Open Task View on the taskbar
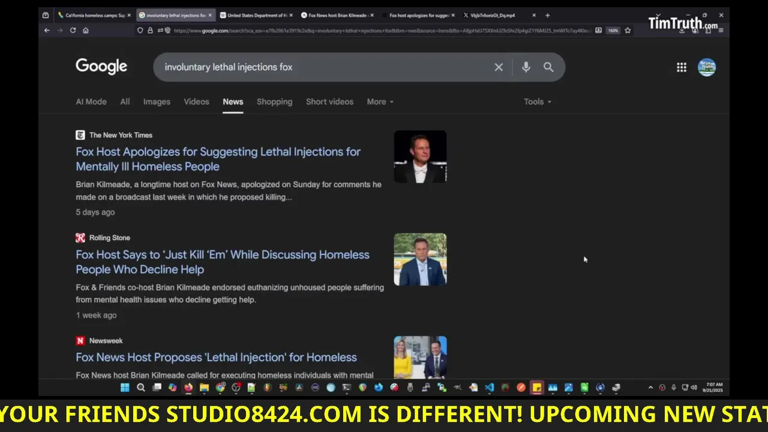This screenshot has width=768, height=432. click(x=157, y=388)
